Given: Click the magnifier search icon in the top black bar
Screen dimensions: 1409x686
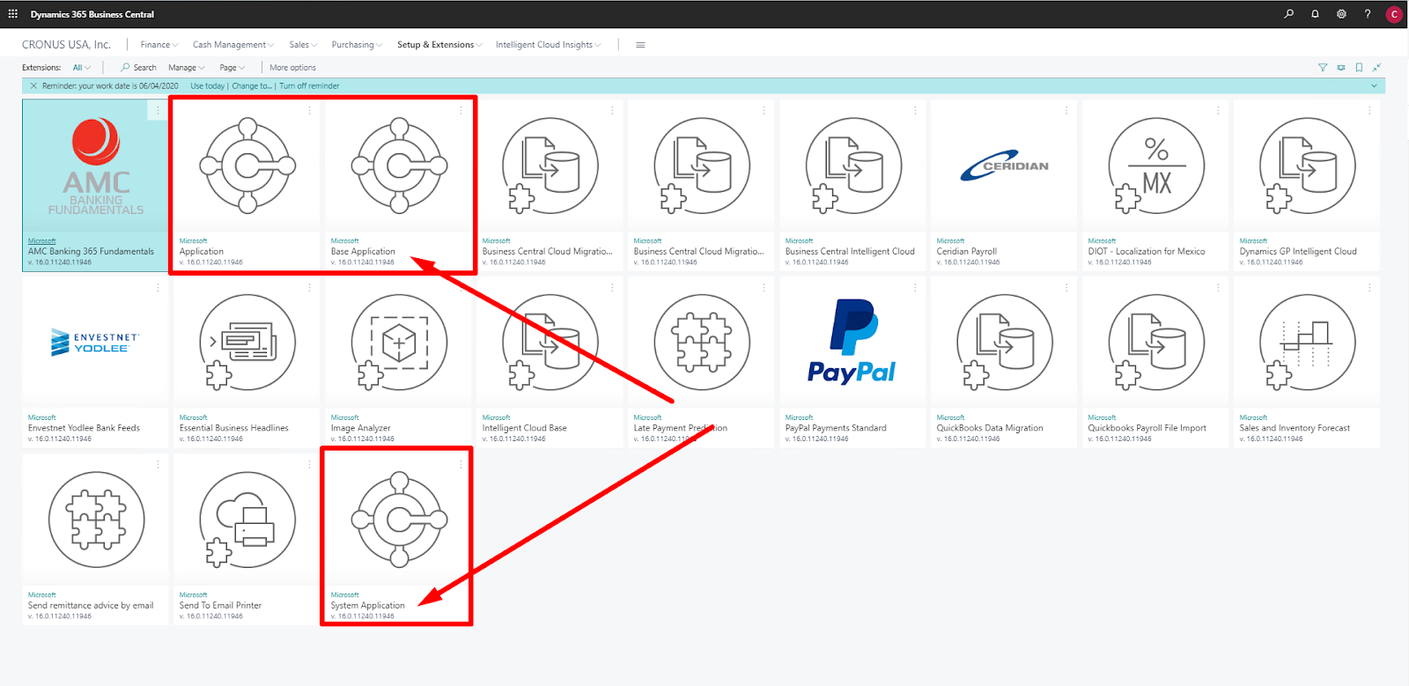Looking at the screenshot, I should (x=1289, y=14).
